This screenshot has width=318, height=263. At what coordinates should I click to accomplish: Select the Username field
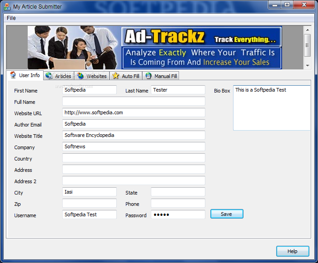pyautogui.click(x=89, y=214)
